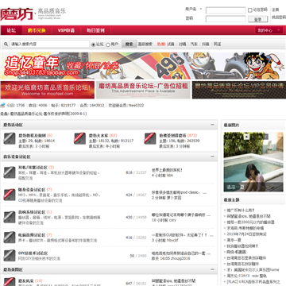
Task: Click the 搜索 search button
Action: click(129, 44)
